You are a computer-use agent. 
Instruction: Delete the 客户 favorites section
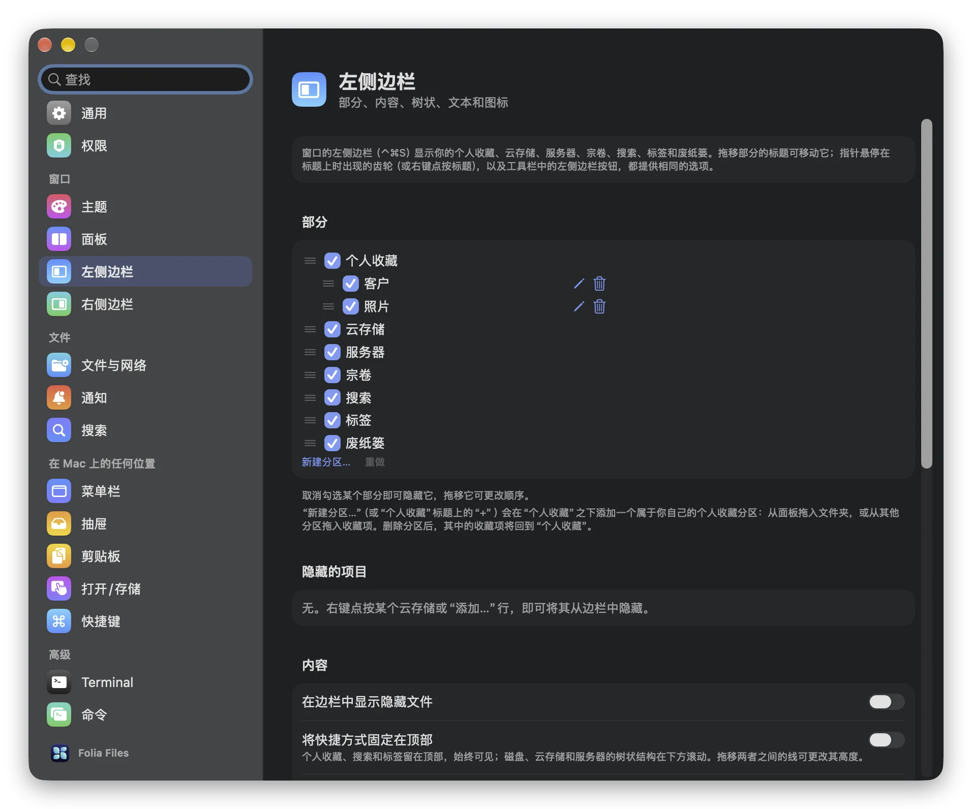(599, 284)
